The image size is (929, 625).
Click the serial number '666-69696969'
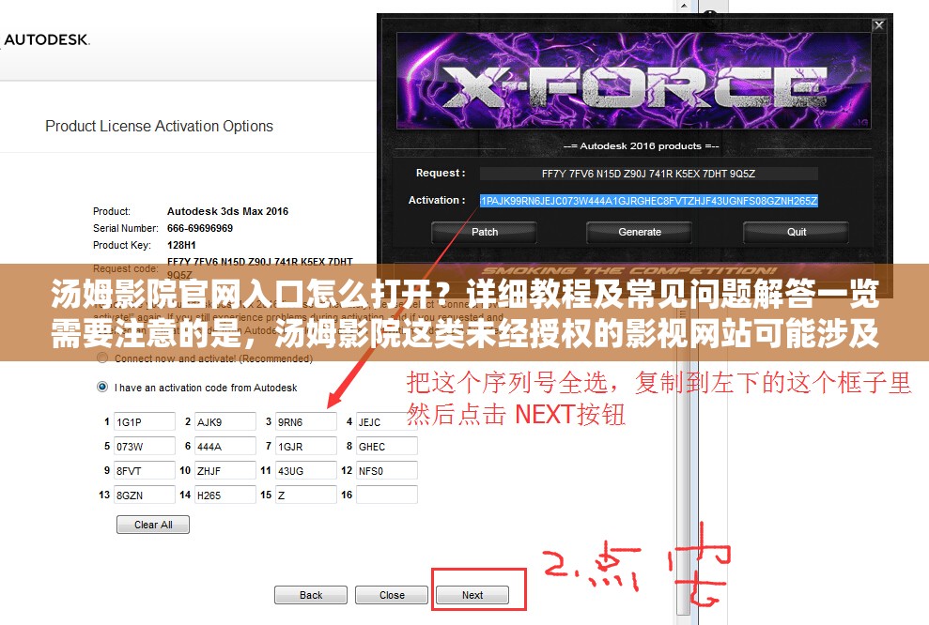(200, 228)
